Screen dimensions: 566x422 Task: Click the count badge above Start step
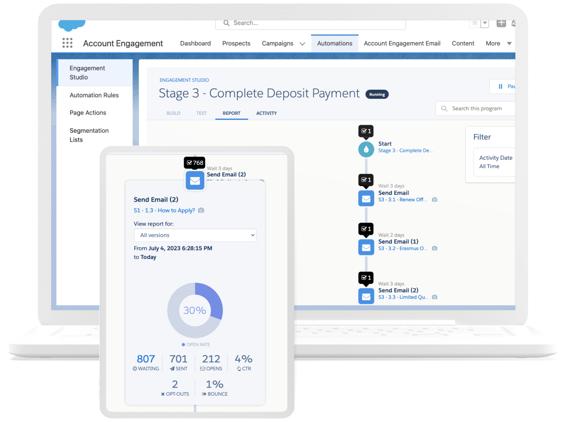366,131
